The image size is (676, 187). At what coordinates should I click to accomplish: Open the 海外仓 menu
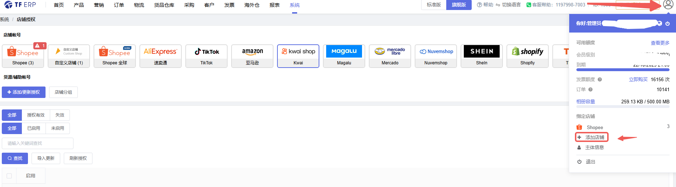click(252, 5)
